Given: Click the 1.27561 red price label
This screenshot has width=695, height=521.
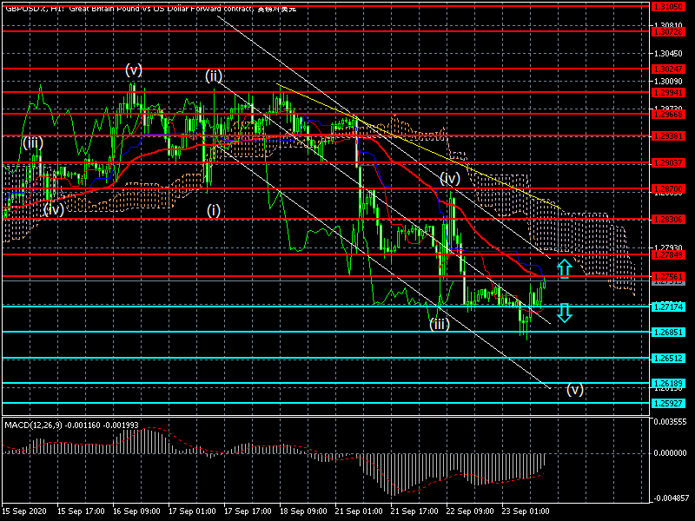Looking at the screenshot, I should (x=668, y=276).
